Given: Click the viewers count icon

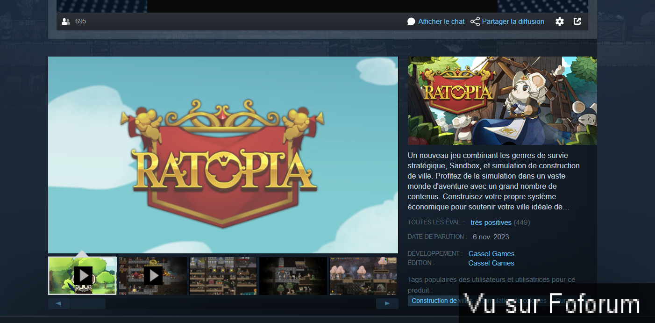Looking at the screenshot, I should pyautogui.click(x=66, y=22).
